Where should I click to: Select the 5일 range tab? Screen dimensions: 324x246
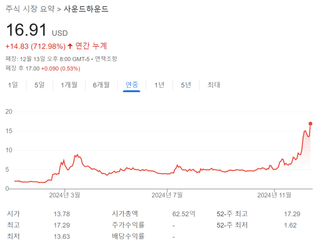pyautogui.click(x=40, y=85)
